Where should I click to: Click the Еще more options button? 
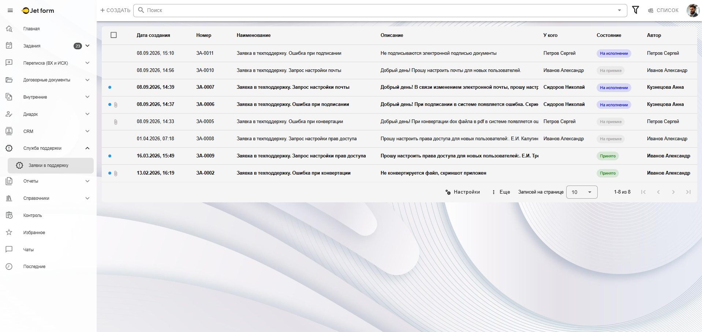pos(501,192)
